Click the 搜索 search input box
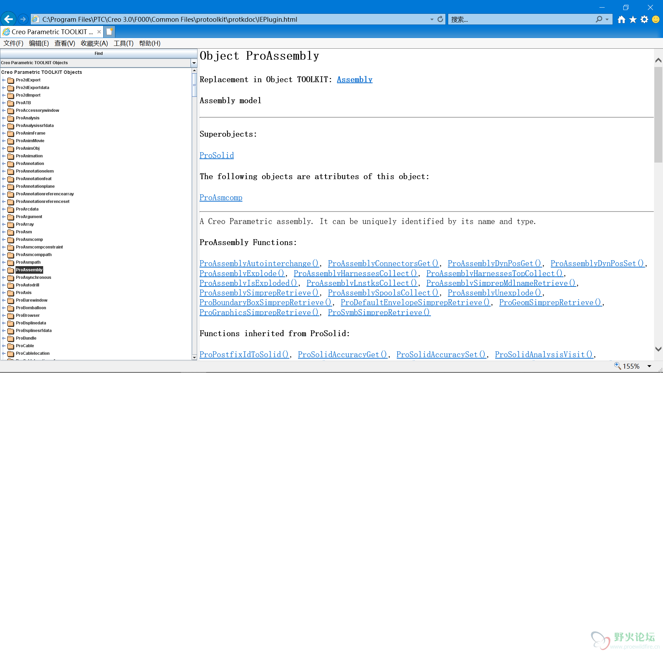 pos(521,19)
